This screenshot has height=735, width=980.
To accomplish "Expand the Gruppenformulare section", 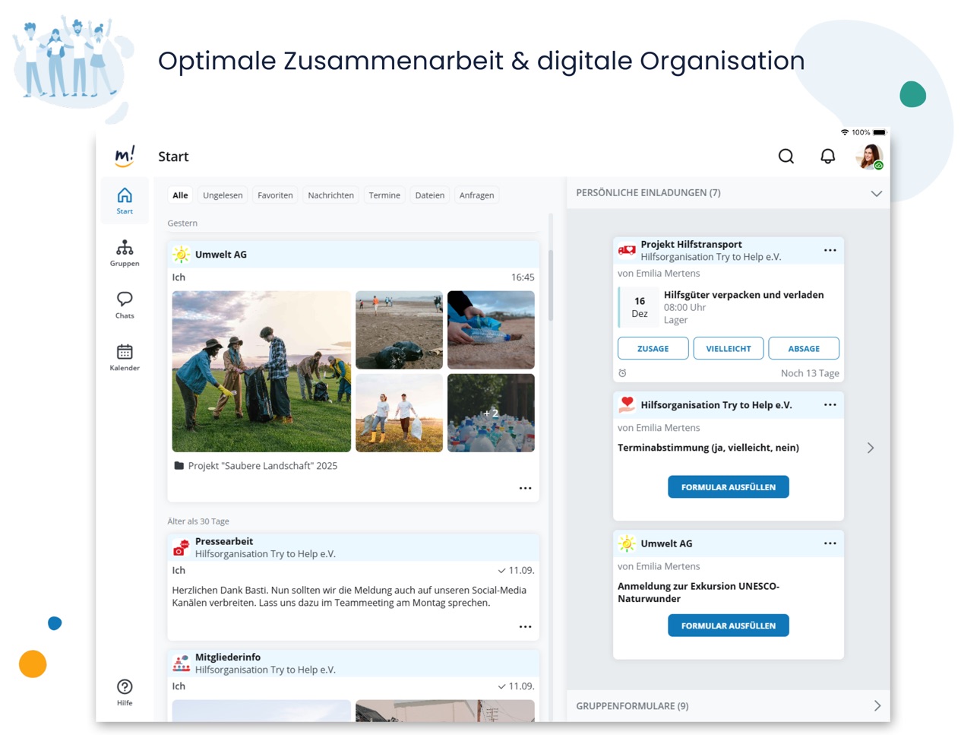I will (x=877, y=706).
